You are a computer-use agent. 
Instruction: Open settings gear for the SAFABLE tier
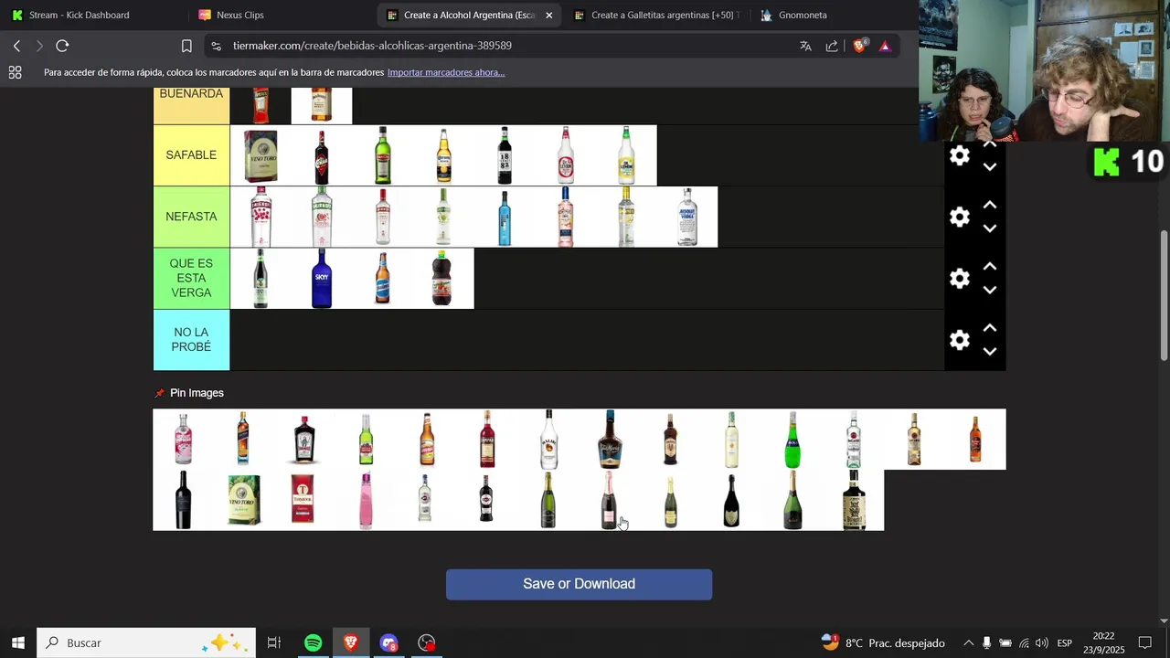(x=959, y=155)
